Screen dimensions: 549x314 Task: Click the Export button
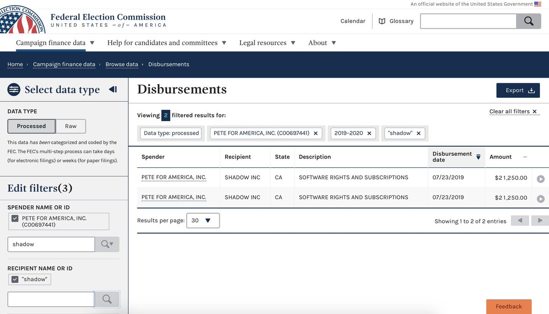[518, 90]
